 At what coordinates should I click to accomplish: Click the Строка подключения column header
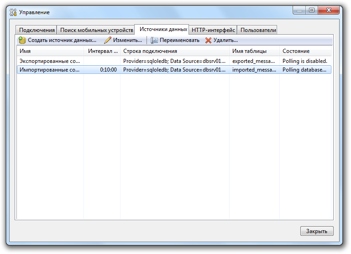click(175, 51)
